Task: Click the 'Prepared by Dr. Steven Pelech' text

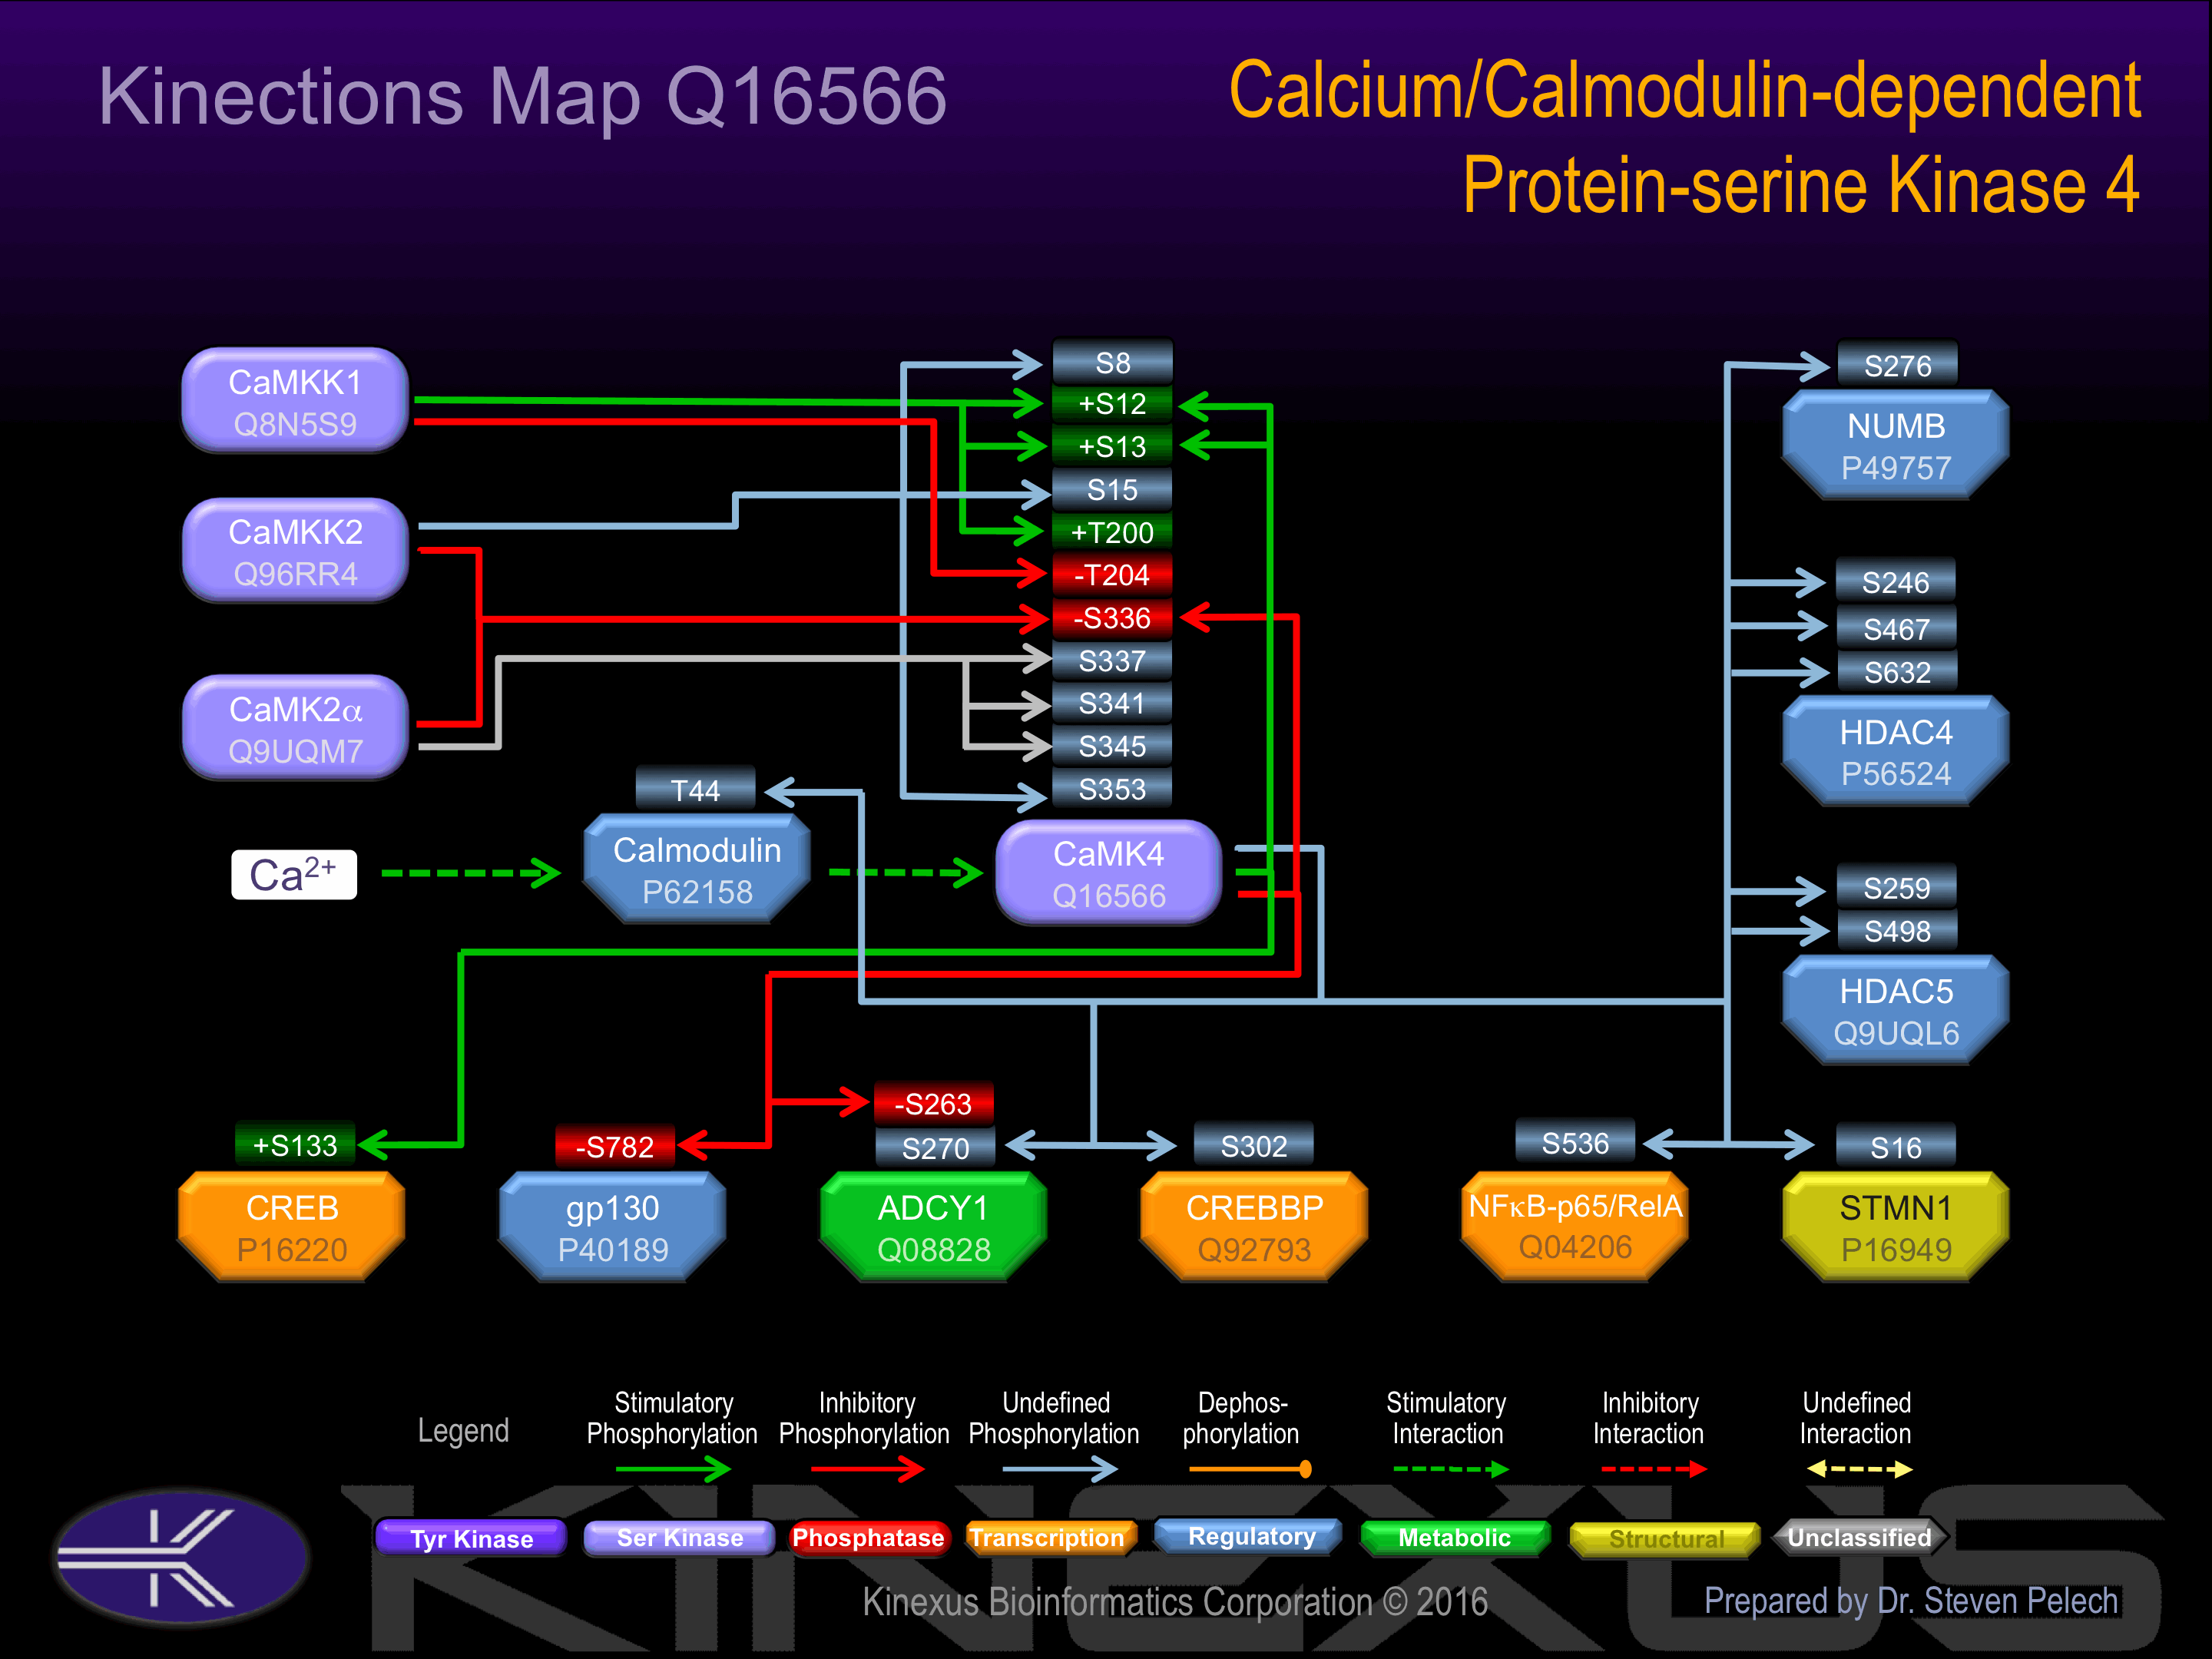Action: click(x=1911, y=1601)
